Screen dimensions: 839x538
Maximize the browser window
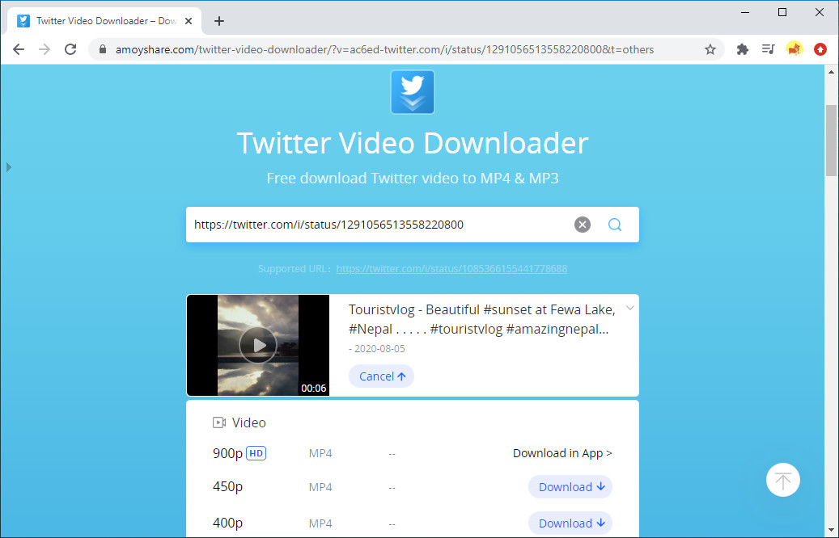click(782, 12)
